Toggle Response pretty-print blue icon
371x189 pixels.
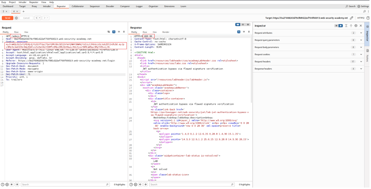(239, 31)
